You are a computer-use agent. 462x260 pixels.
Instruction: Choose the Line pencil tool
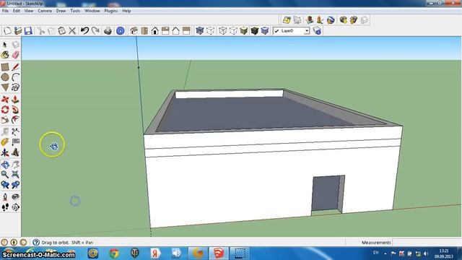coord(15,67)
